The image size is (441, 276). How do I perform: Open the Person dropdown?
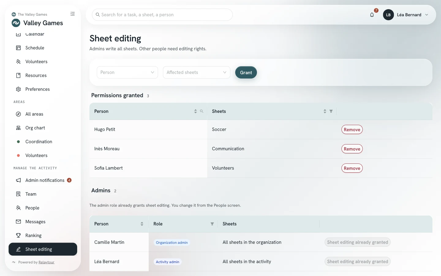[127, 72]
